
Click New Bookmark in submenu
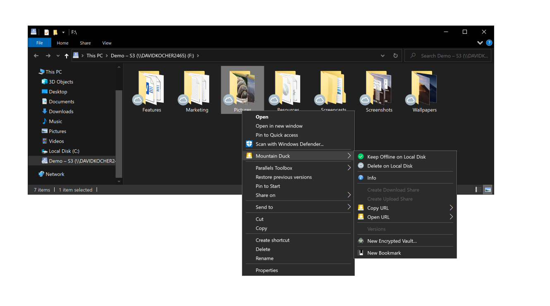tap(384, 253)
